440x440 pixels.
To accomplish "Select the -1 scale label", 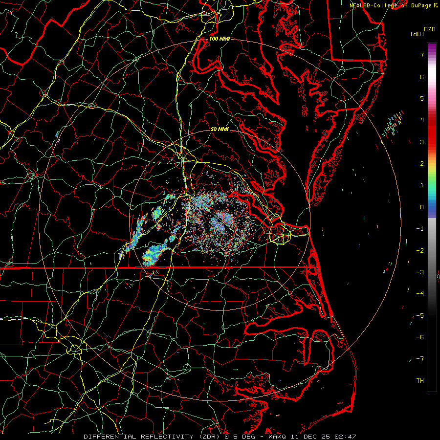I will click(420, 229).
